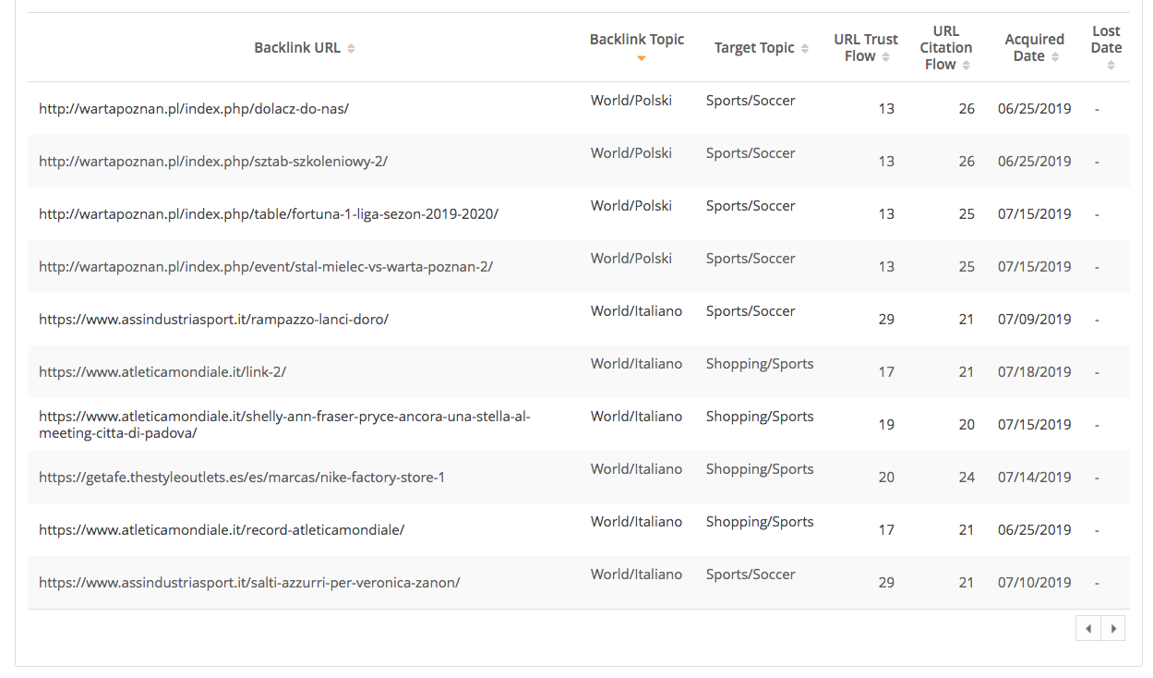
Task: Click trust flow value 19
Action: pyautogui.click(x=886, y=424)
